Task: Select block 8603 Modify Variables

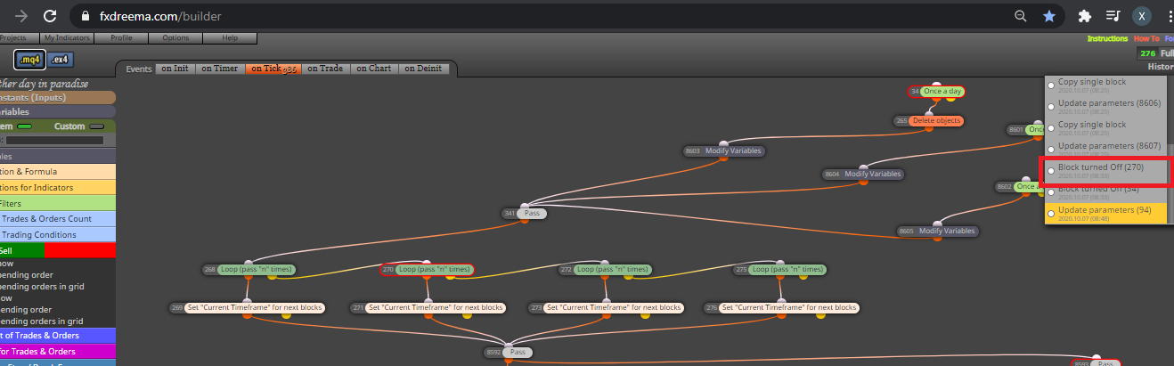Action: click(x=724, y=151)
